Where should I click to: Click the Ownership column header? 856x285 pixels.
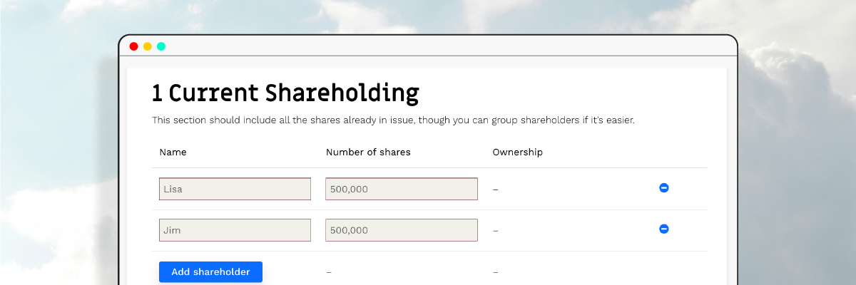click(517, 152)
